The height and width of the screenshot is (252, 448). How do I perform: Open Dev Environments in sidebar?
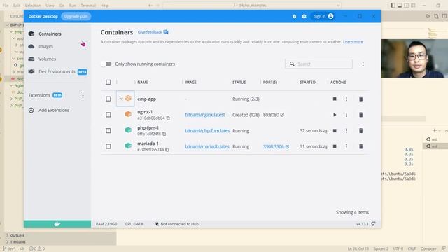click(57, 71)
